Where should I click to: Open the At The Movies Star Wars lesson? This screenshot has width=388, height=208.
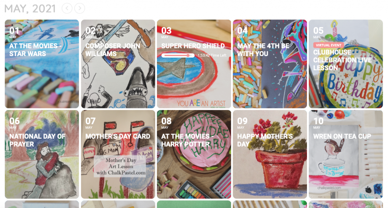click(42, 64)
